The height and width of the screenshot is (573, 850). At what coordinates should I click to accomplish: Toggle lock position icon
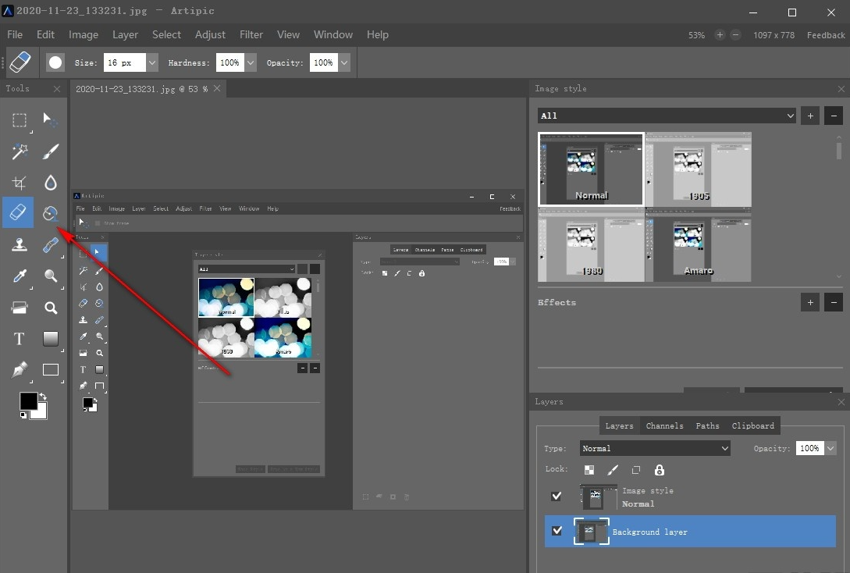(636, 470)
